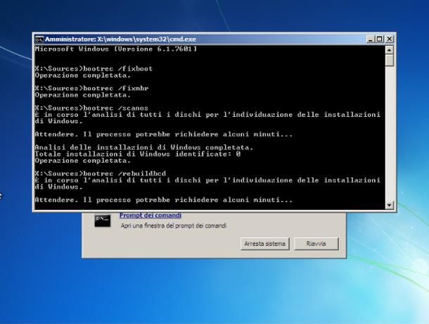Open the cmd.exe system menu icon in title bar

(x=39, y=39)
